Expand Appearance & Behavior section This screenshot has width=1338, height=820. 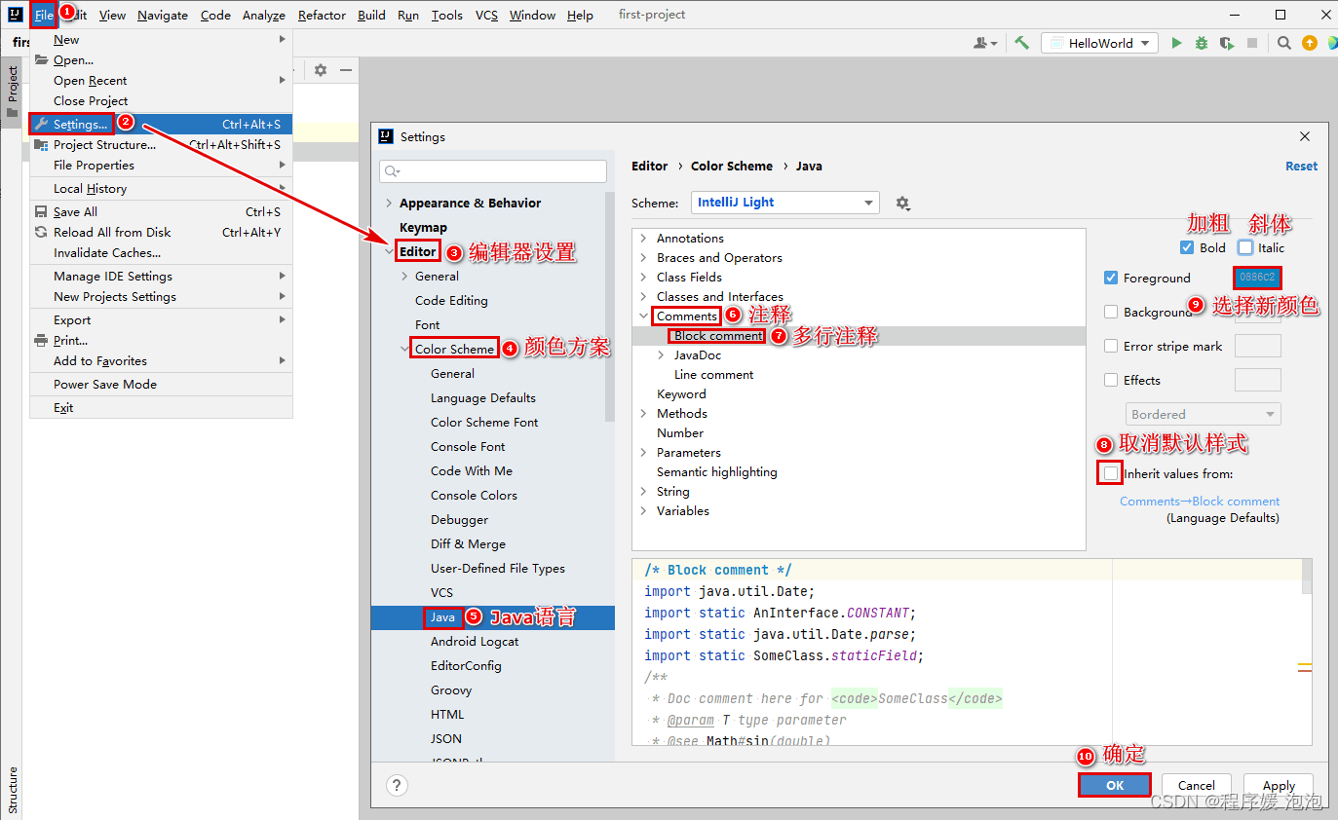click(x=390, y=203)
